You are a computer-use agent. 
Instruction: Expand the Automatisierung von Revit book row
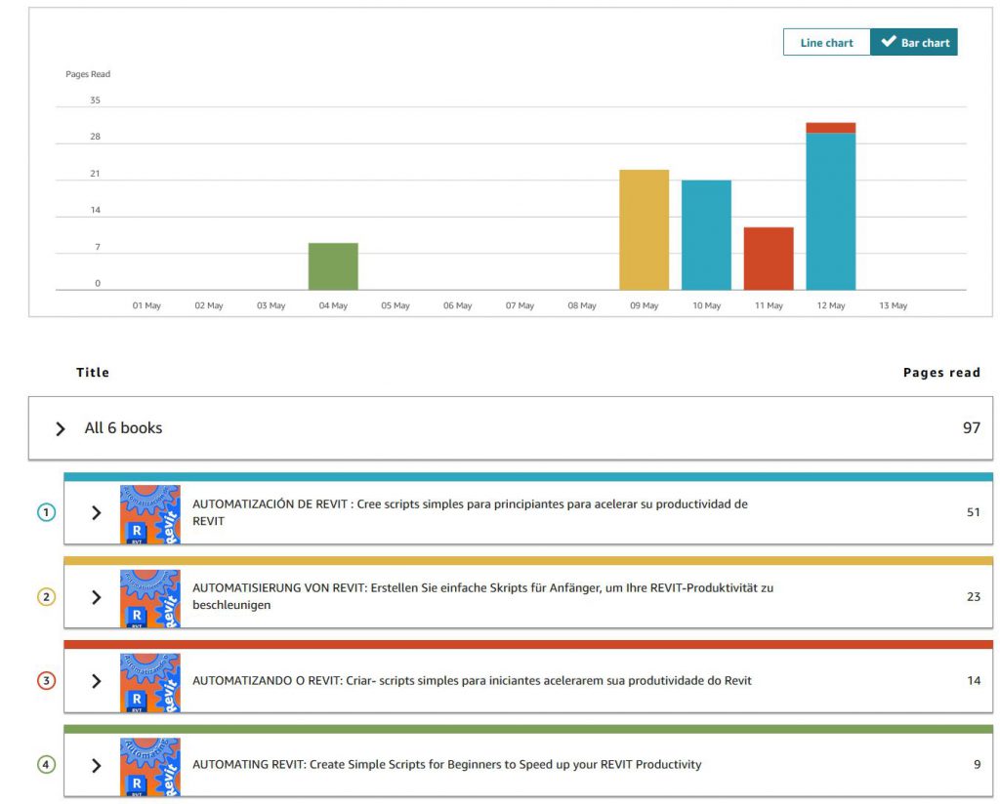pyautogui.click(x=96, y=596)
